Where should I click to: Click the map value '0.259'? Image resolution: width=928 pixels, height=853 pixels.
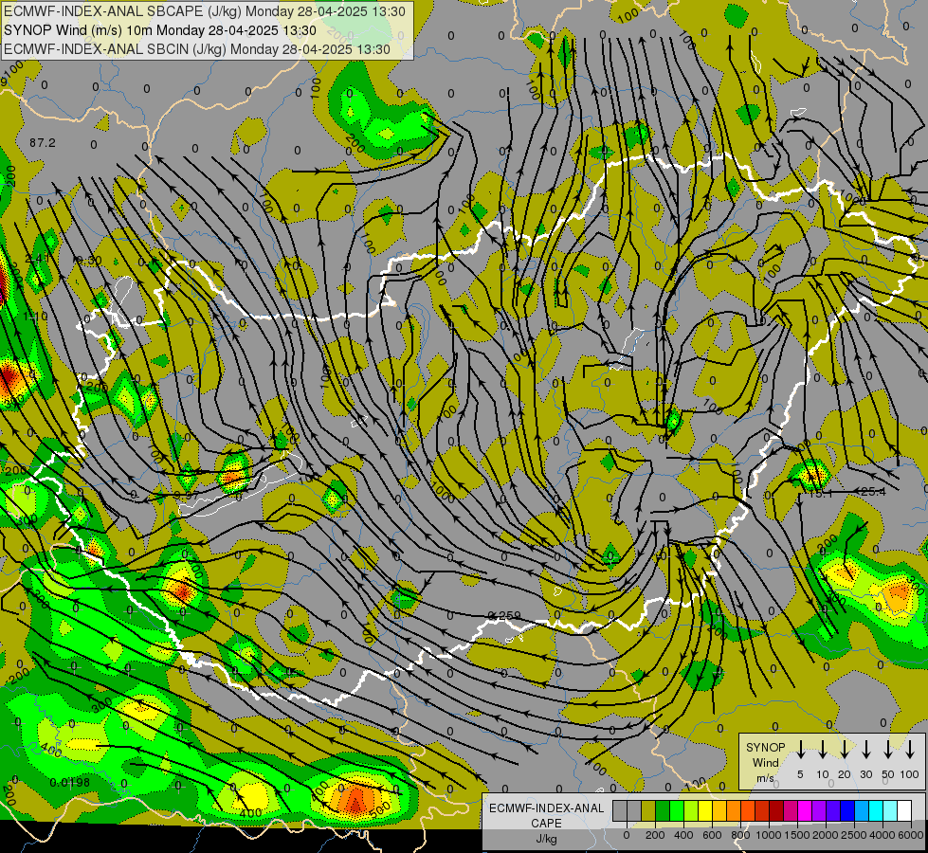(504, 616)
